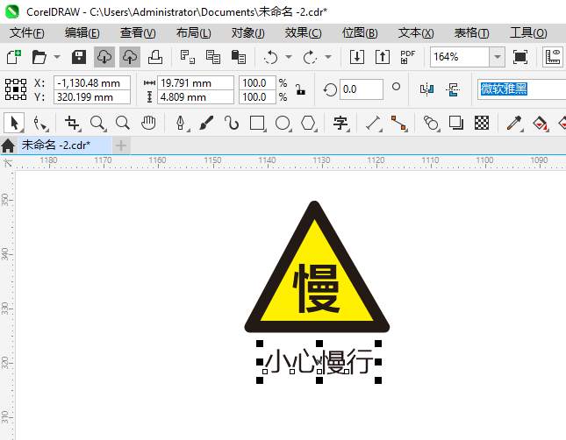Click the Export icon
Screen dimensions: 566x440
click(x=383, y=57)
